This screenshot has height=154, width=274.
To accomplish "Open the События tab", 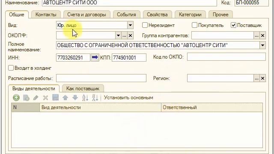I will pyautogui.click(x=127, y=15).
